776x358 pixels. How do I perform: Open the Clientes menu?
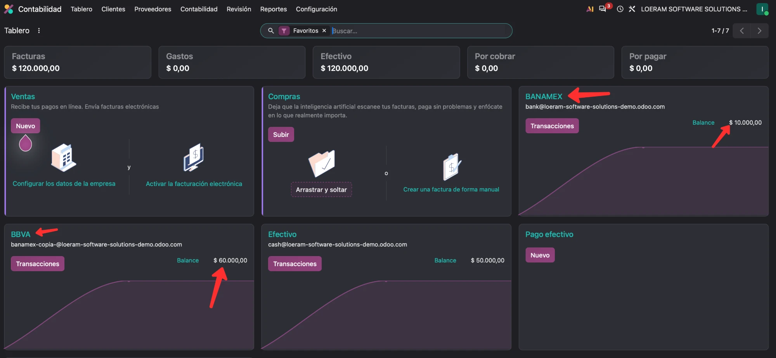pos(113,9)
